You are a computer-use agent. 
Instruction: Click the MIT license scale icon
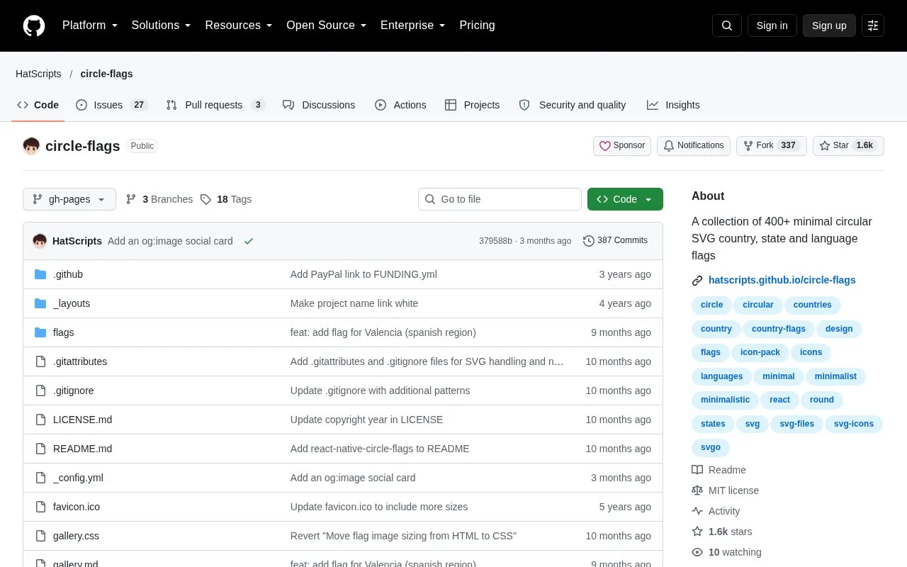pyautogui.click(x=697, y=490)
